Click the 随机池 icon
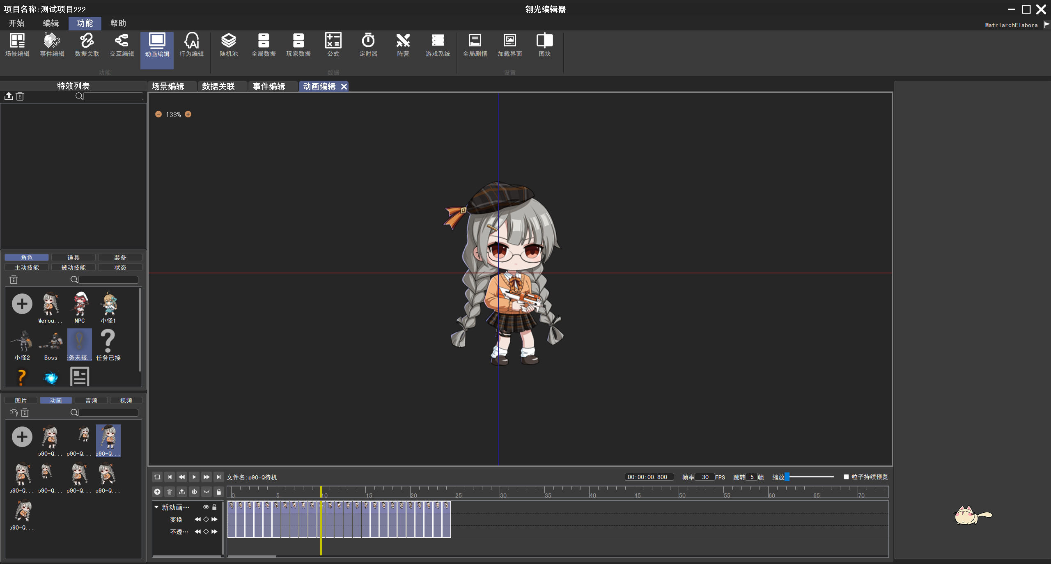The width and height of the screenshot is (1051, 564). click(229, 45)
